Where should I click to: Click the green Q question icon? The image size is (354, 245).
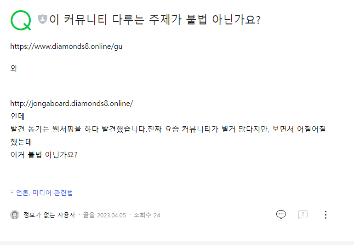21,20
